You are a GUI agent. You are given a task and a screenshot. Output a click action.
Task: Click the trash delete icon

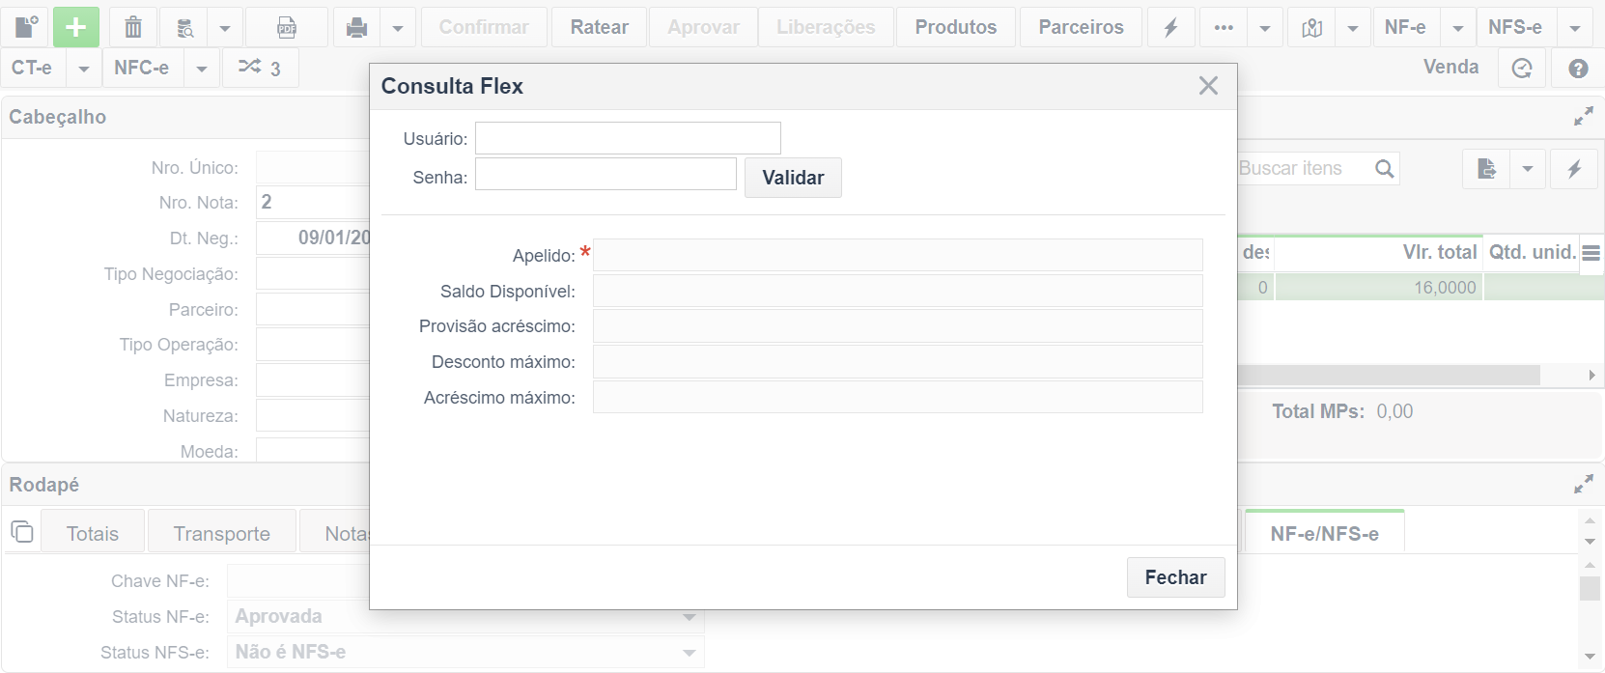[x=133, y=27]
